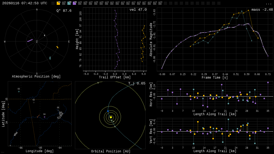Click the vel 47.0 velocity readout
This screenshot has width=274, height=154.
[138, 10]
